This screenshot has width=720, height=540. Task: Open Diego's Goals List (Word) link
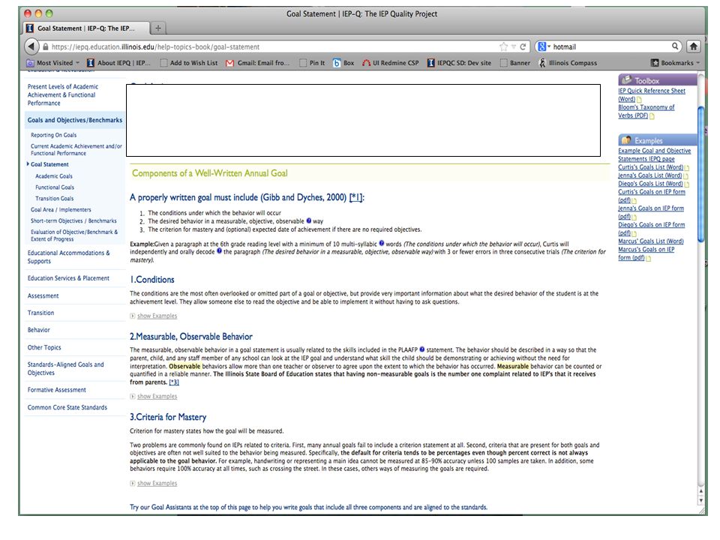tap(650, 184)
